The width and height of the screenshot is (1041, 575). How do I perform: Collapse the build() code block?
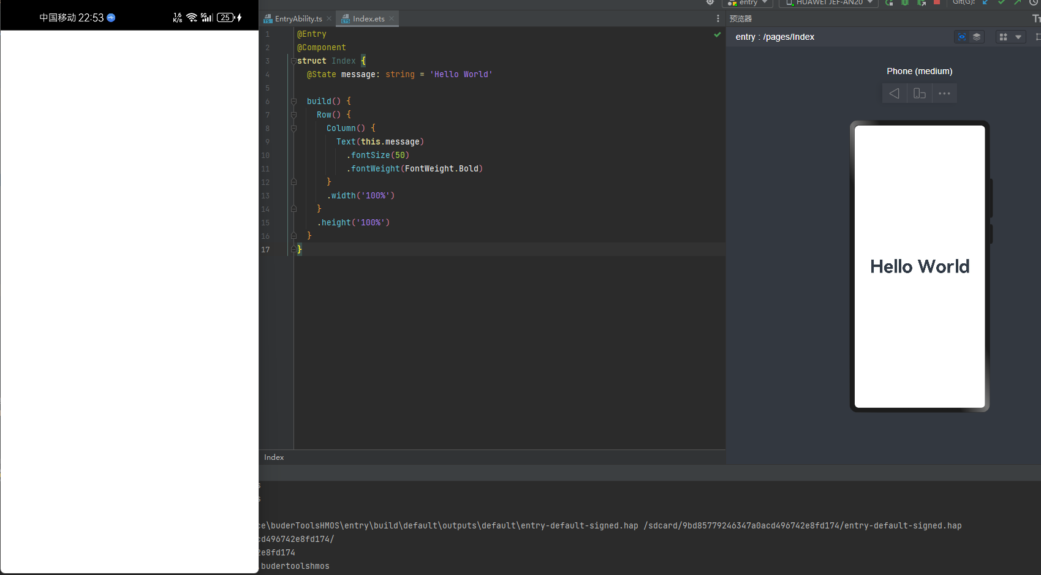point(293,102)
